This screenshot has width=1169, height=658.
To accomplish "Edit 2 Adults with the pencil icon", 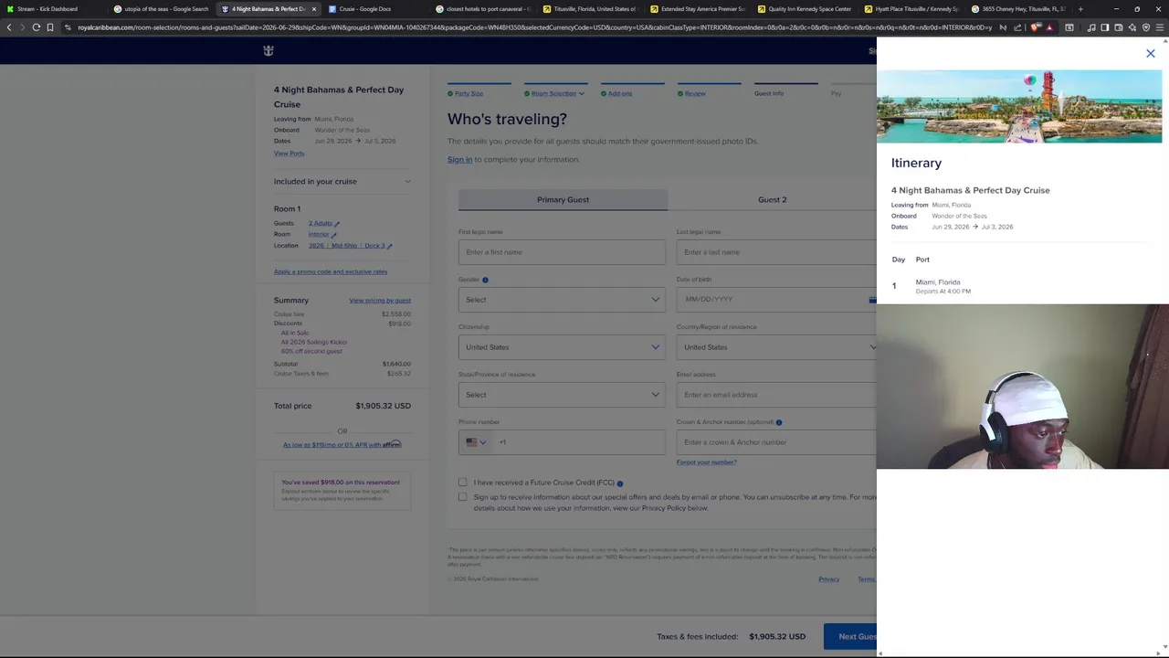I will coord(336,224).
